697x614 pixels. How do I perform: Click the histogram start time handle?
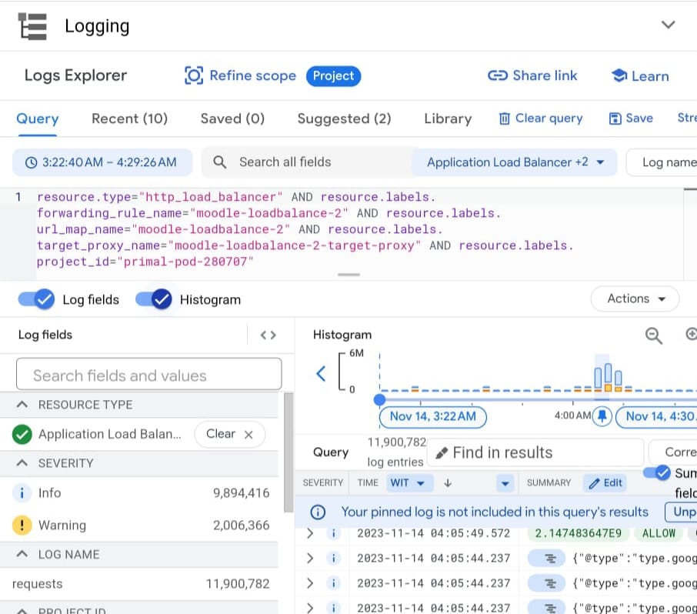[379, 399]
